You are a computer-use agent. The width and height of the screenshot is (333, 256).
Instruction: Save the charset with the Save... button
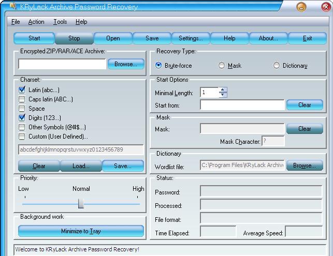[123, 165]
